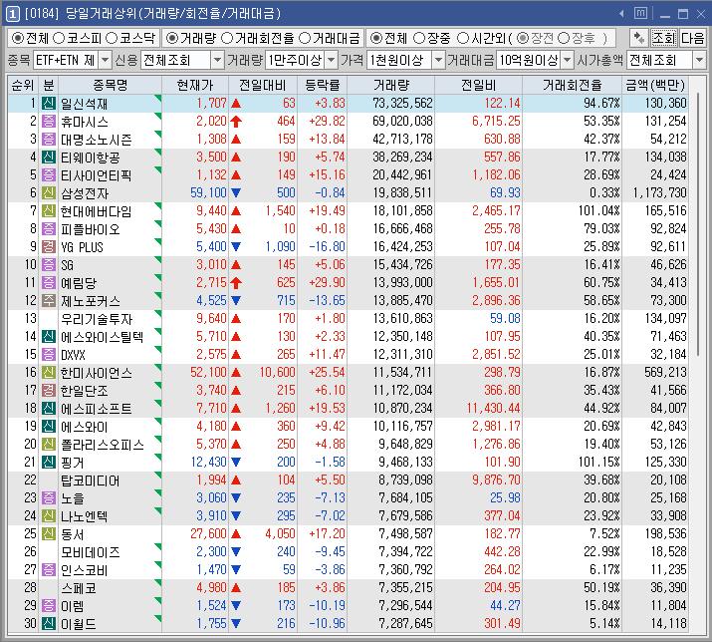Click the two-arrows refresh toggle icon beside 조회
The width and height of the screenshot is (712, 642).
(x=638, y=38)
